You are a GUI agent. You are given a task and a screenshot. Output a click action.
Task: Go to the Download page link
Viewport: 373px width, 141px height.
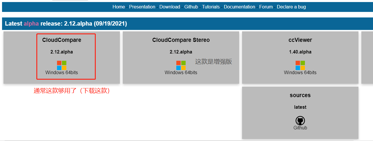pos(170,7)
